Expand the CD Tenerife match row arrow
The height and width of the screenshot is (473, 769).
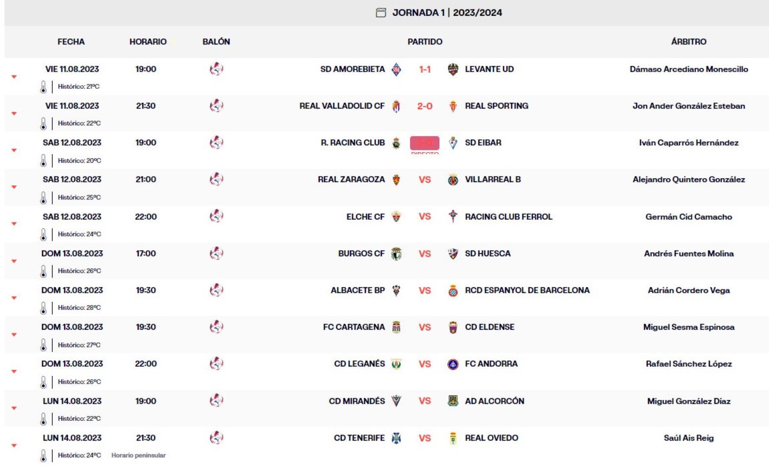(x=14, y=446)
